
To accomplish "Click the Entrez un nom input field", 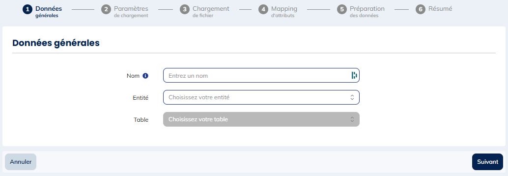I will [x=261, y=75].
